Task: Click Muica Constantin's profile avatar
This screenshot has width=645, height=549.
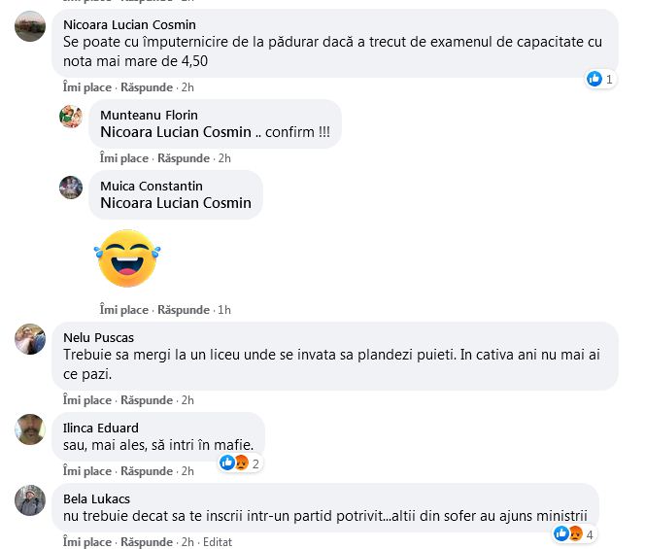Action: tap(71, 188)
